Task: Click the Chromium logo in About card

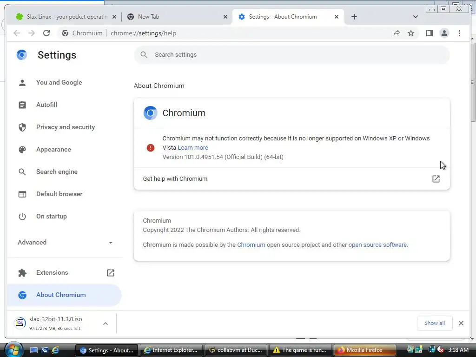Action: pyautogui.click(x=150, y=113)
